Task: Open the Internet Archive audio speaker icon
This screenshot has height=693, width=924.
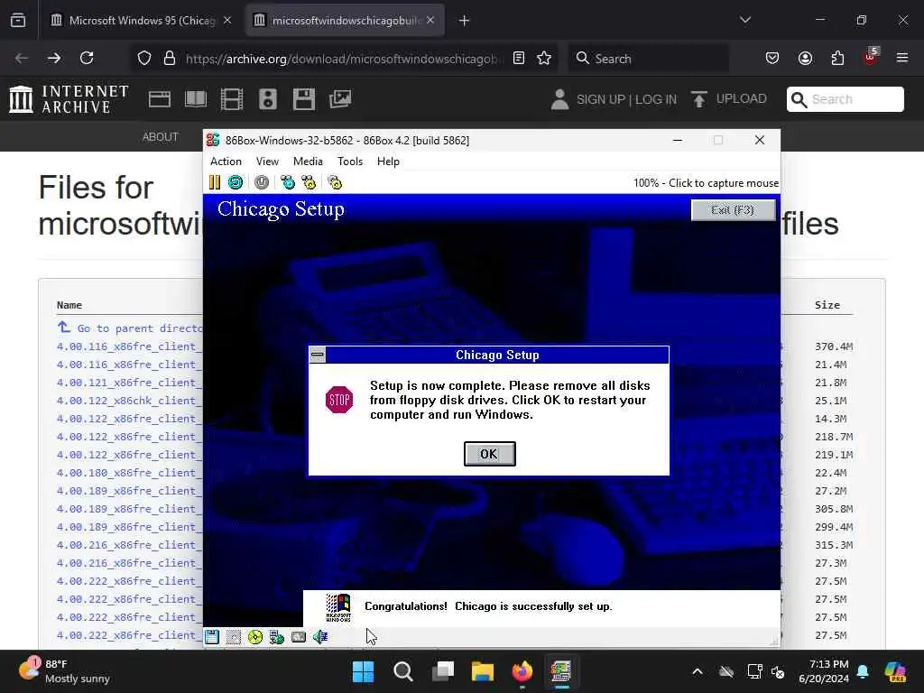Action: (x=267, y=99)
